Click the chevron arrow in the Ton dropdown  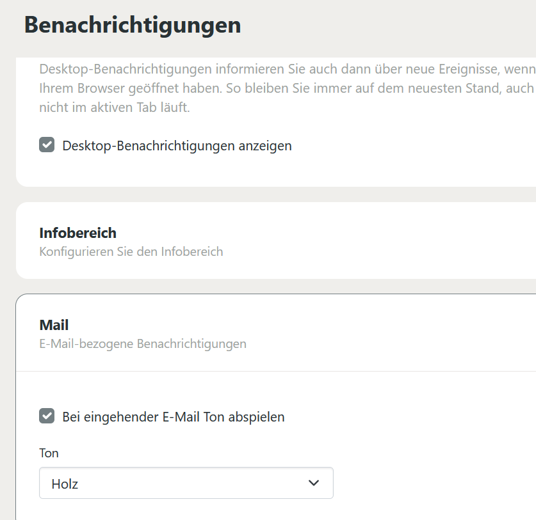314,483
